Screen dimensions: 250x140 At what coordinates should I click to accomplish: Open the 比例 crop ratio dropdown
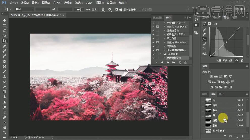pos(24,9)
